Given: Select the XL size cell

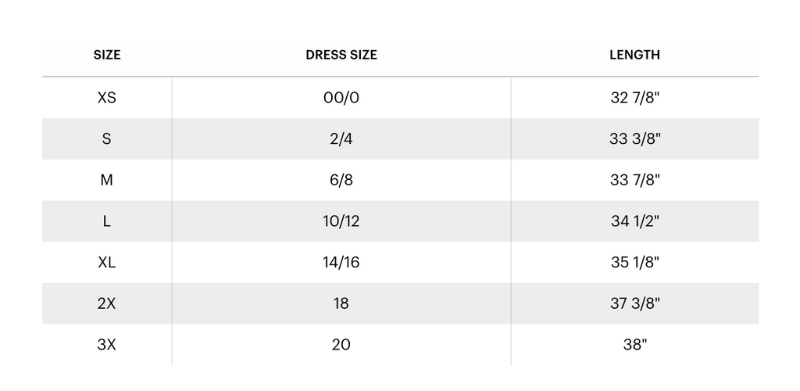Looking at the screenshot, I should pos(107,263).
